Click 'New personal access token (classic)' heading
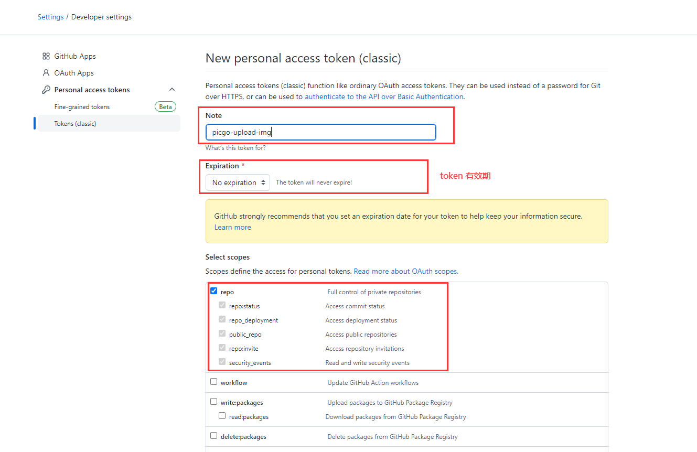The image size is (697, 452). pos(303,58)
